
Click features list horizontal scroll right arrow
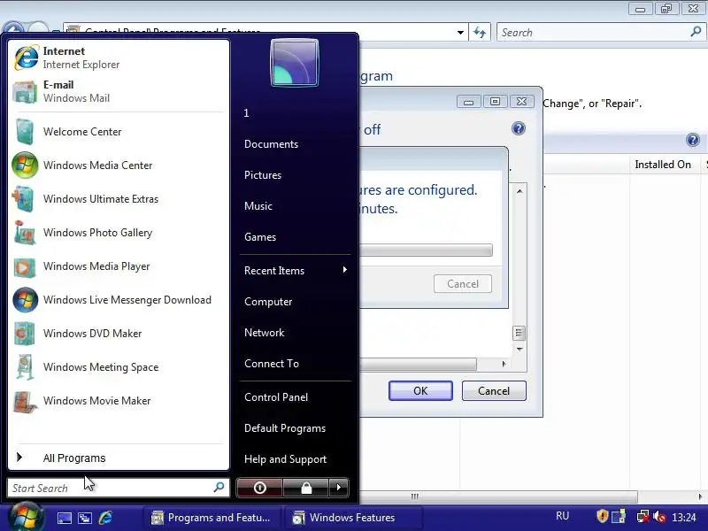pyautogui.click(x=504, y=364)
